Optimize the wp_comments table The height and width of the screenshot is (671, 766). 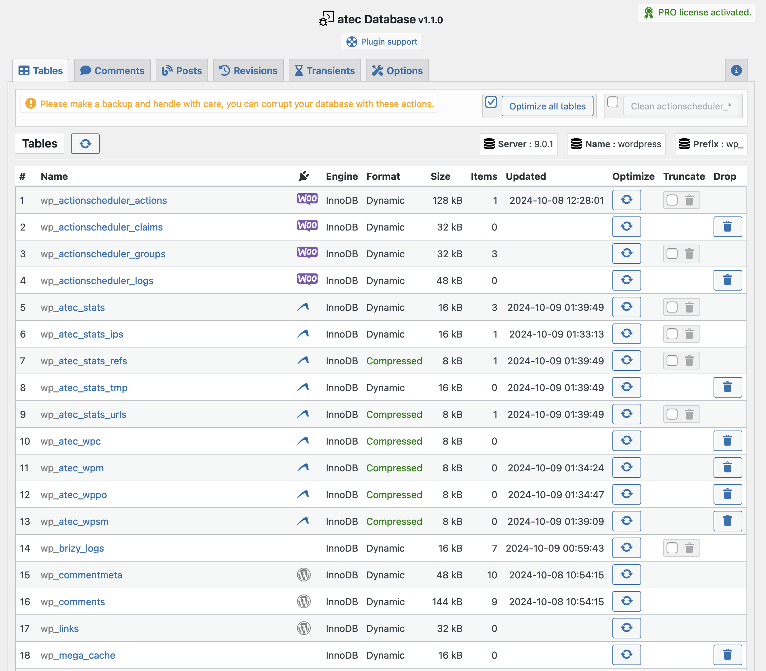pos(626,601)
